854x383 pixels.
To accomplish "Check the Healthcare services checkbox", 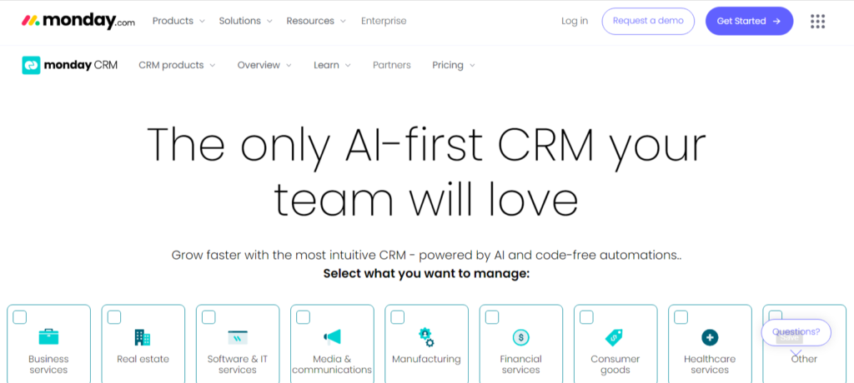I will point(681,317).
